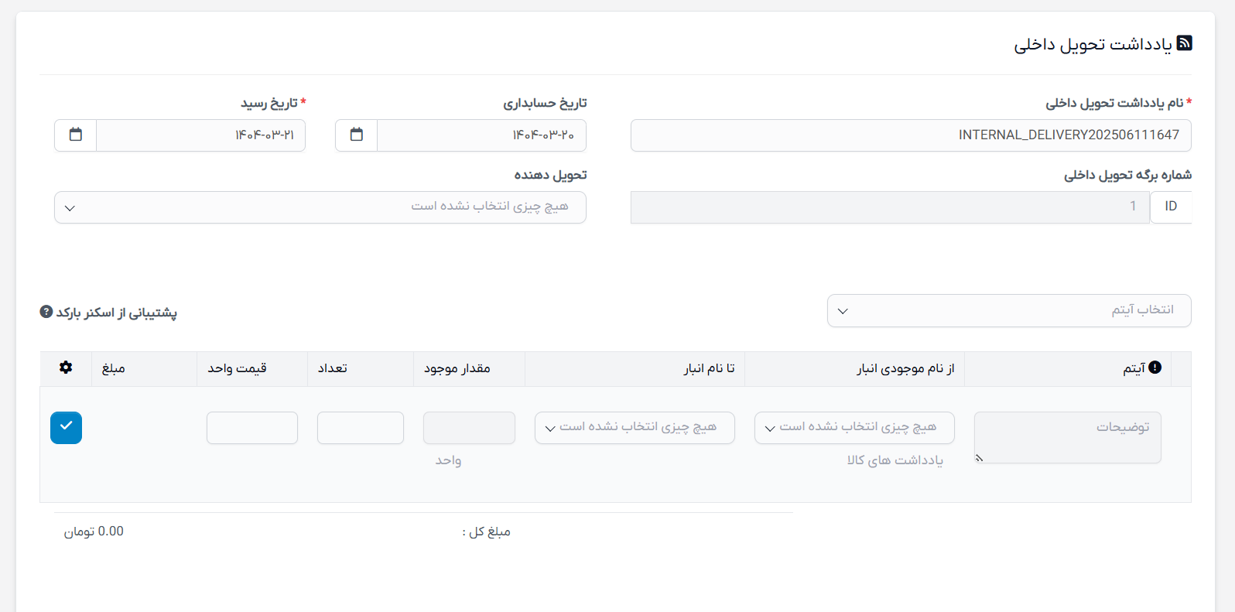Open calendar picker for تاریخ رسید

75,135
